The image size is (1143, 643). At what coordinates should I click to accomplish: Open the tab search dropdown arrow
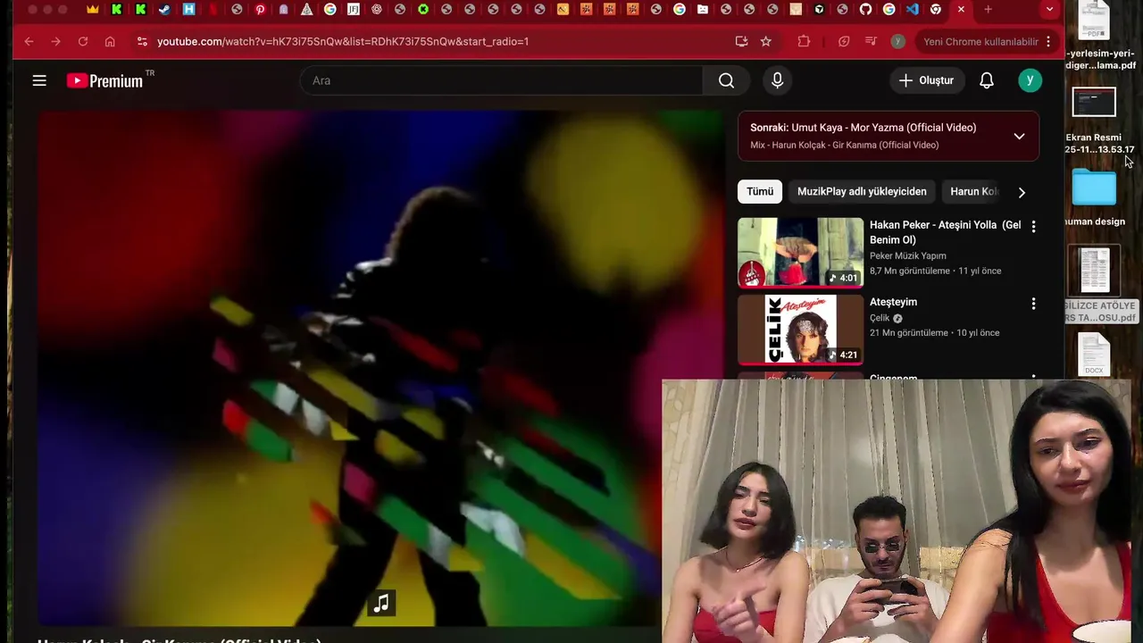coord(1049,10)
